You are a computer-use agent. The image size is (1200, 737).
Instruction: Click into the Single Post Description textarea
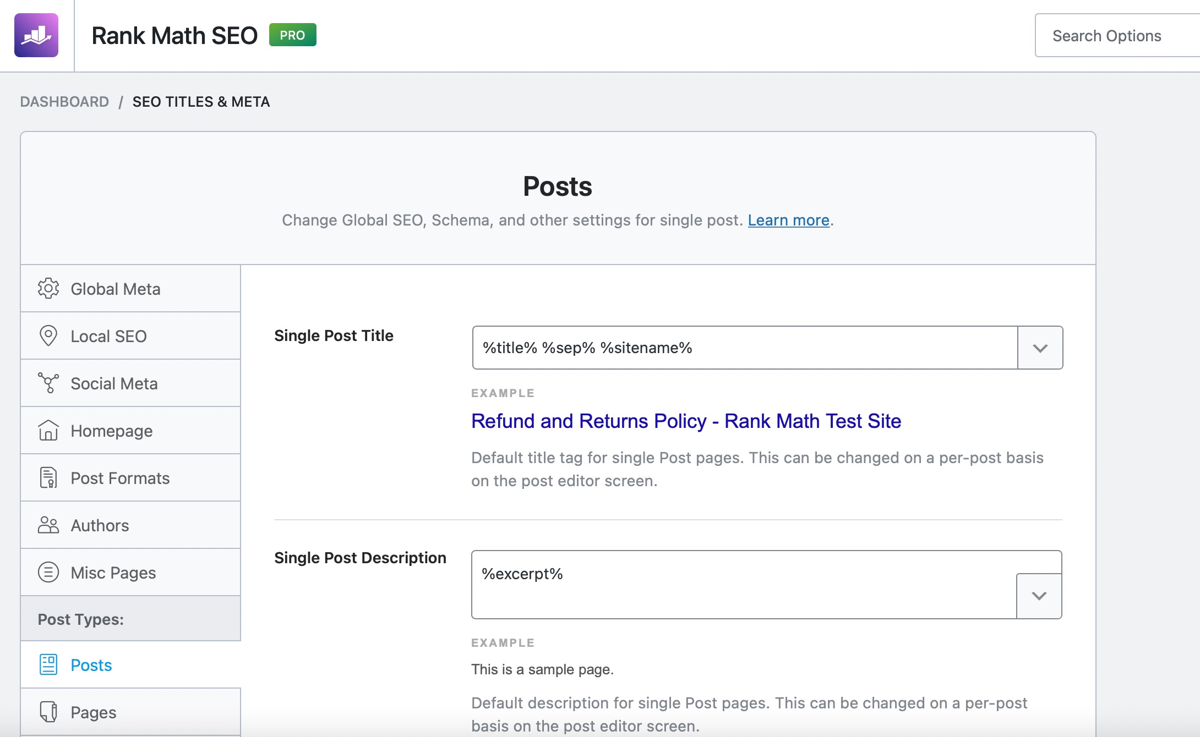point(744,585)
